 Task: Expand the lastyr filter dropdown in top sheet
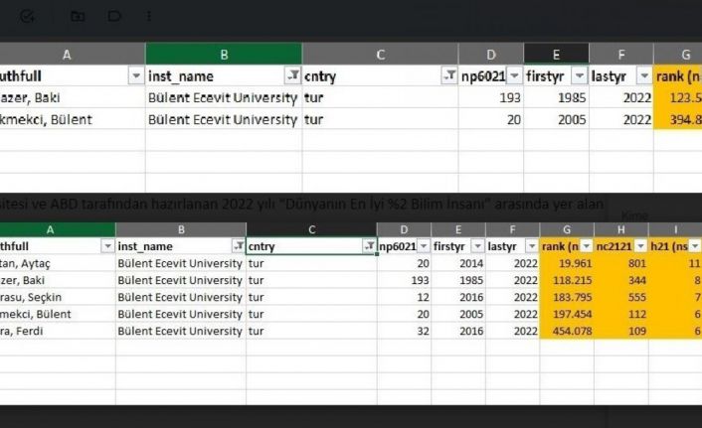tap(644, 75)
